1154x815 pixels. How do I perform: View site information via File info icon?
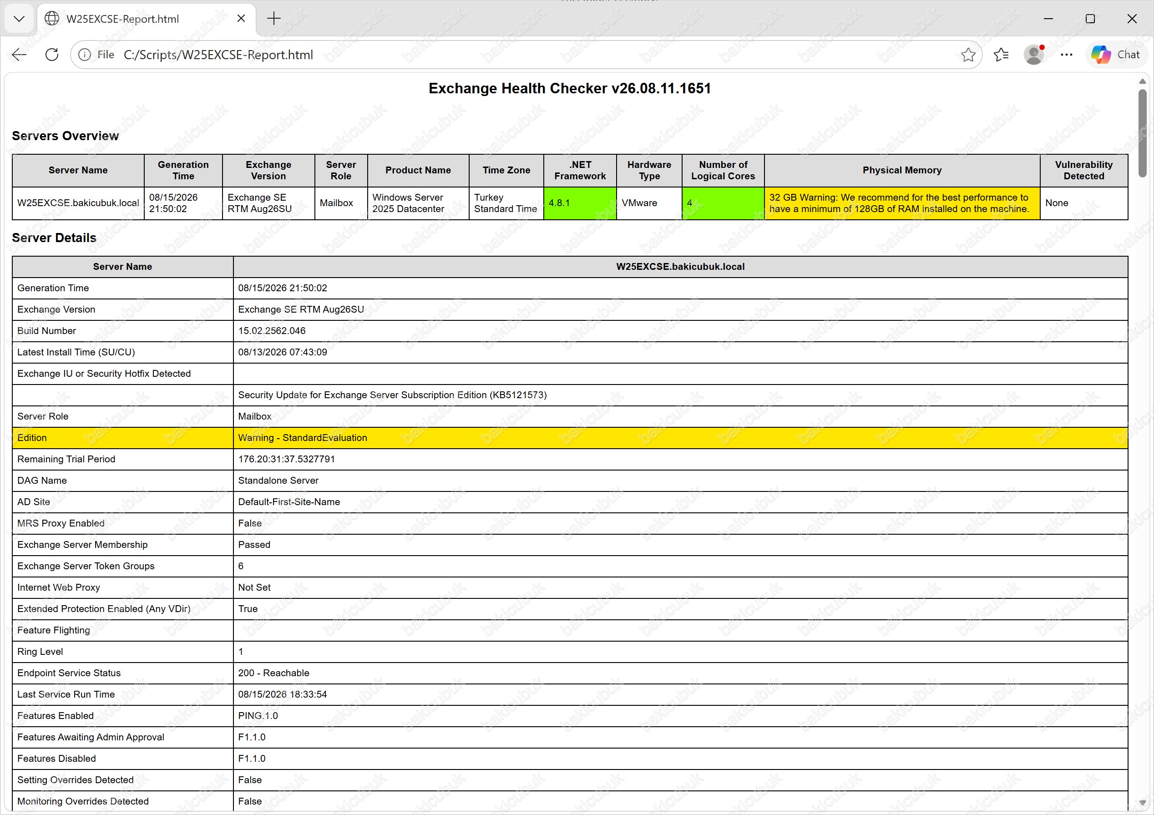click(85, 55)
